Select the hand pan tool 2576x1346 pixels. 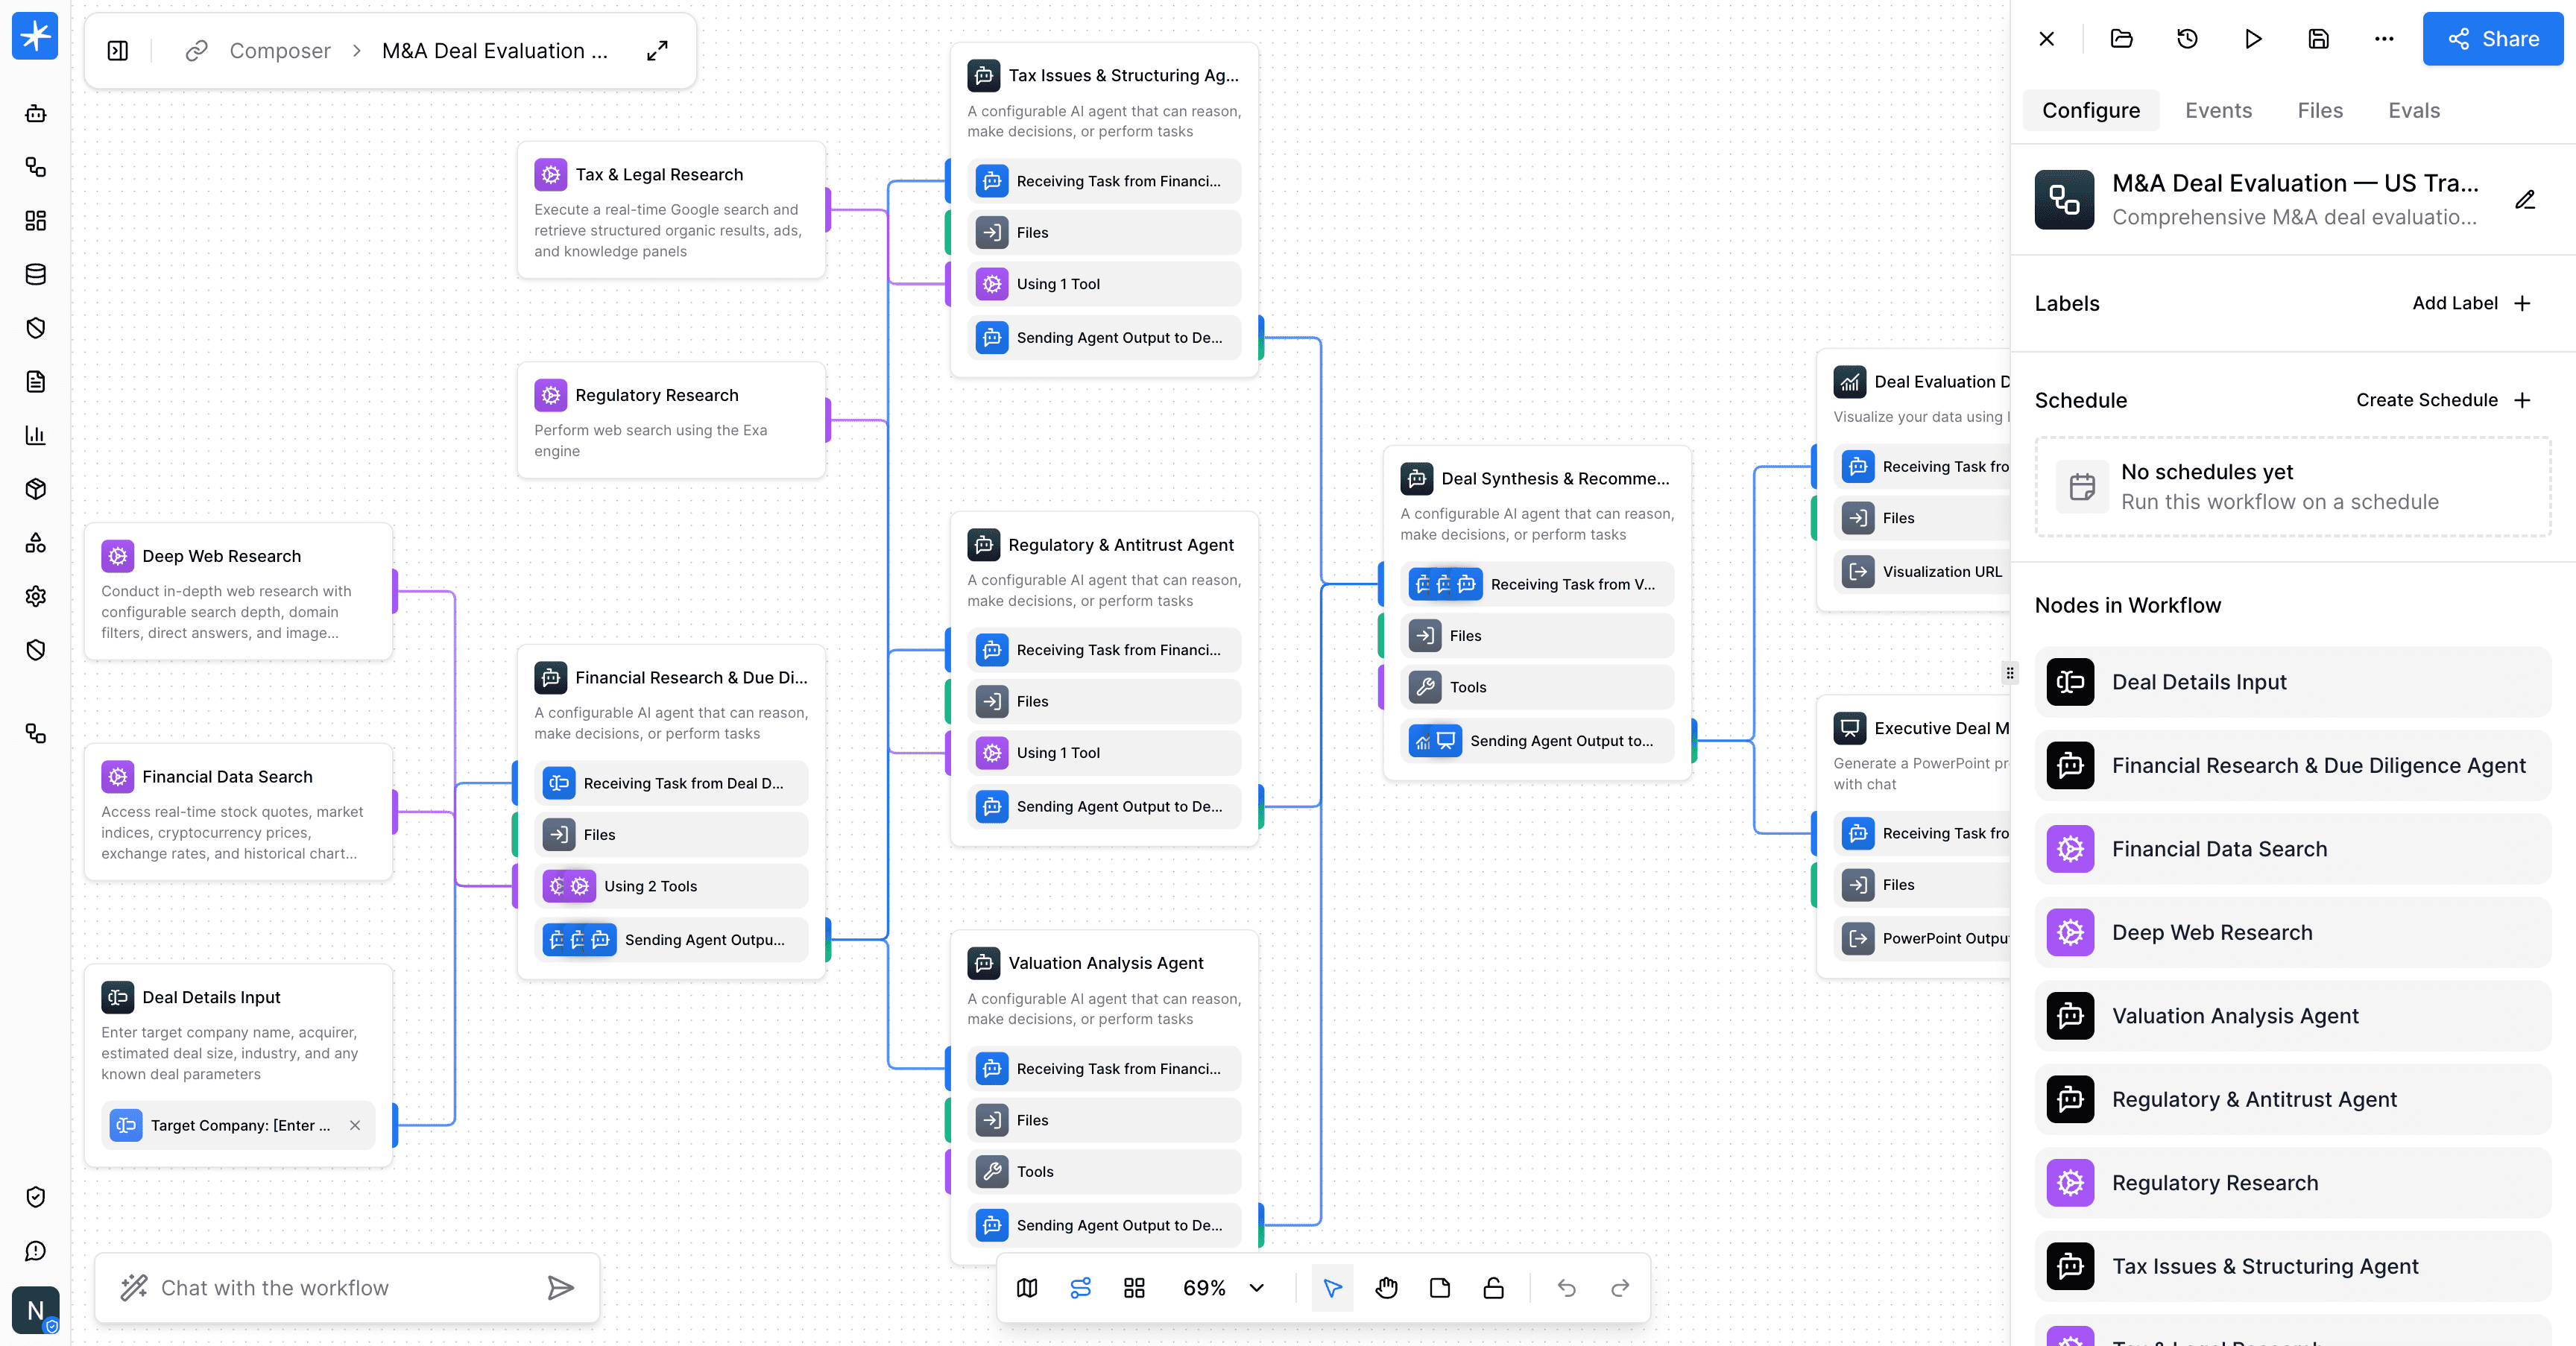[1386, 1288]
